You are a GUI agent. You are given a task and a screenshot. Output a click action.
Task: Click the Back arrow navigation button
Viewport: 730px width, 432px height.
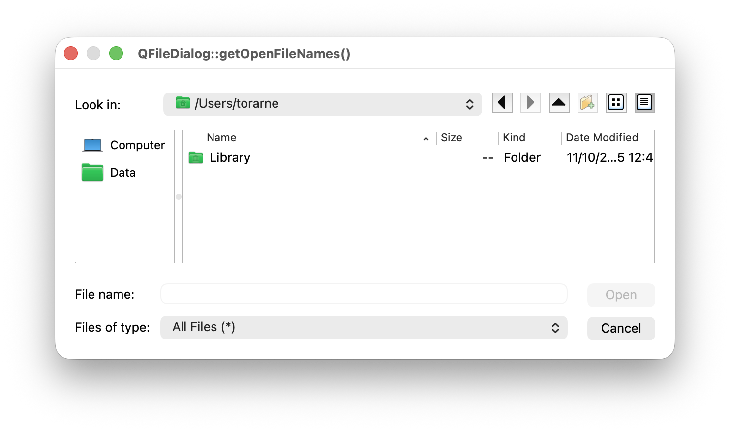[502, 103]
